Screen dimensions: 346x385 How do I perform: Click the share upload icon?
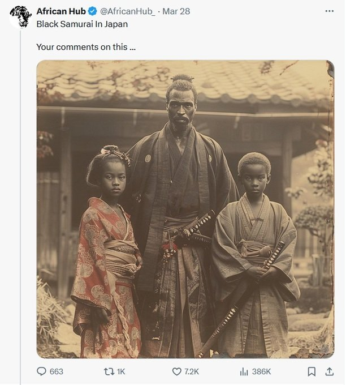329,371
